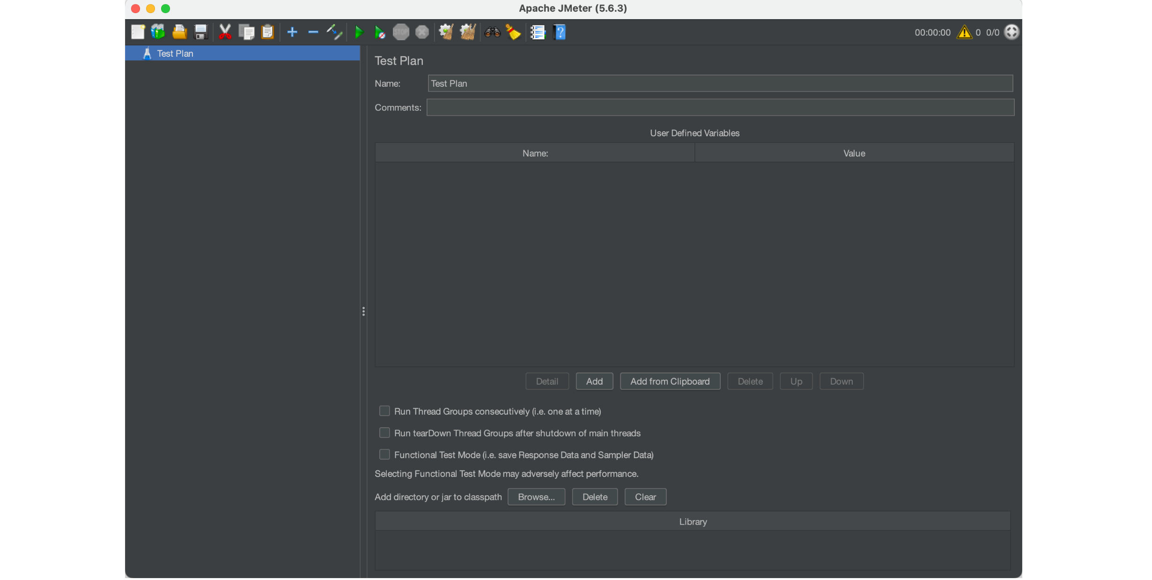The height and width of the screenshot is (580, 1152).
Task: Click the classpath Clear button
Action: (645, 497)
